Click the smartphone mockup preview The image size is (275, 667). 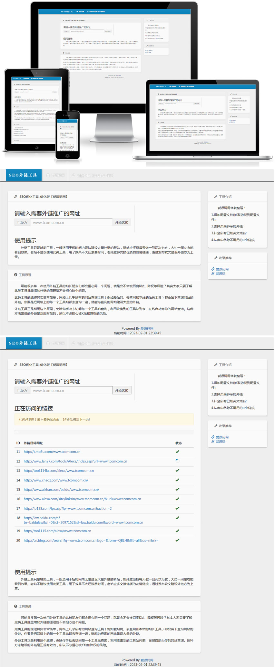pyautogui.click(x=67, y=135)
